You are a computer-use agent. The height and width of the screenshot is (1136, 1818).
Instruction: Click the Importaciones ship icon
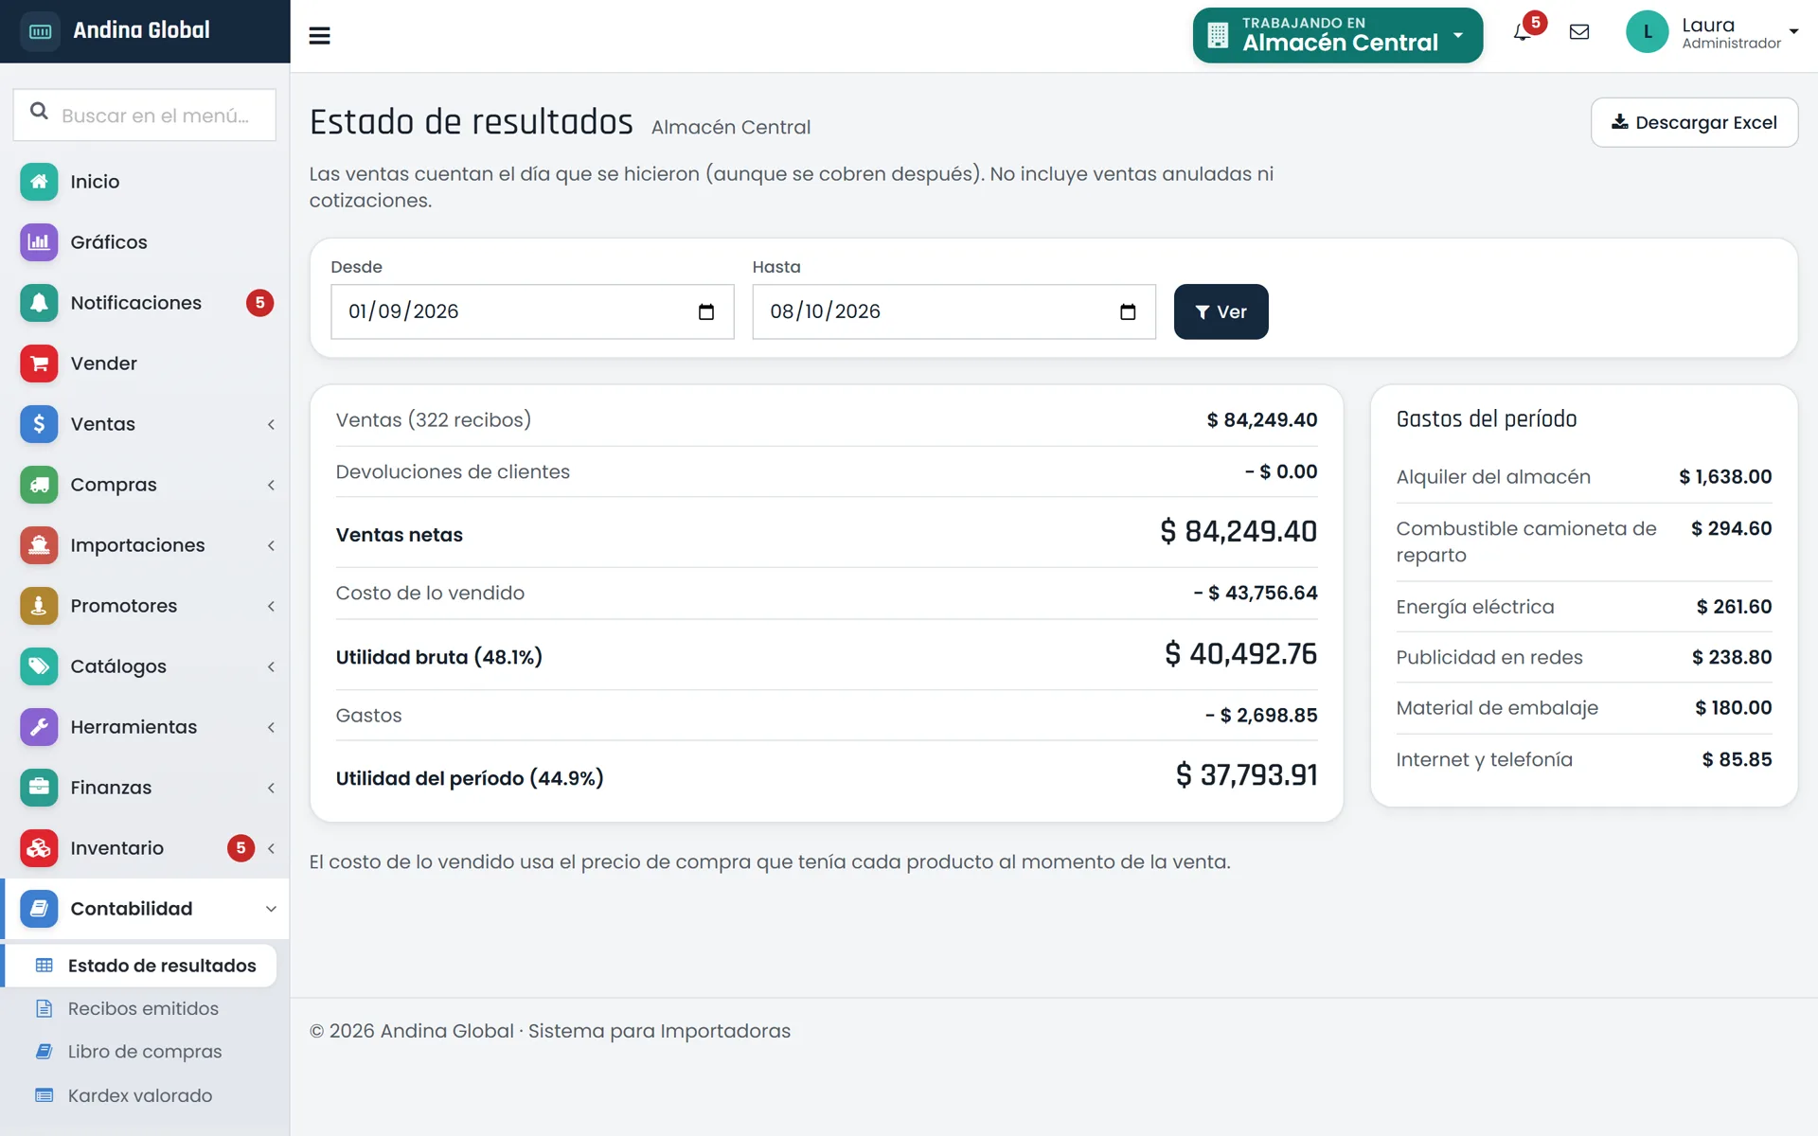39,545
